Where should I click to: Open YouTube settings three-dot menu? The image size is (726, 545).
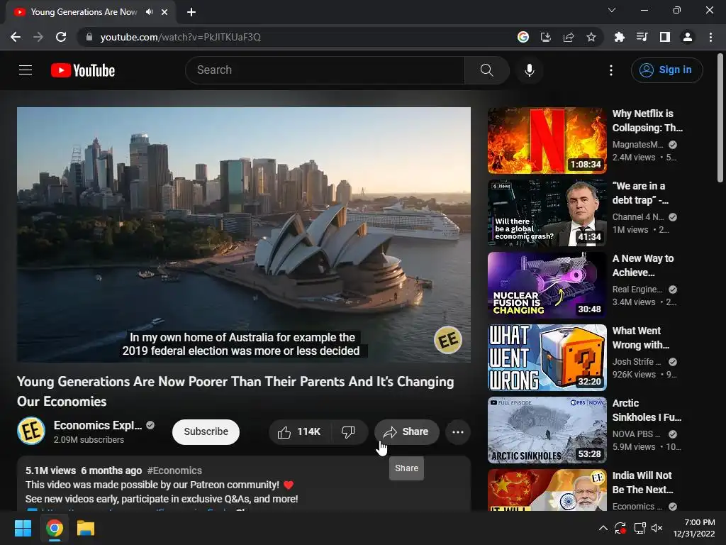pyautogui.click(x=611, y=70)
